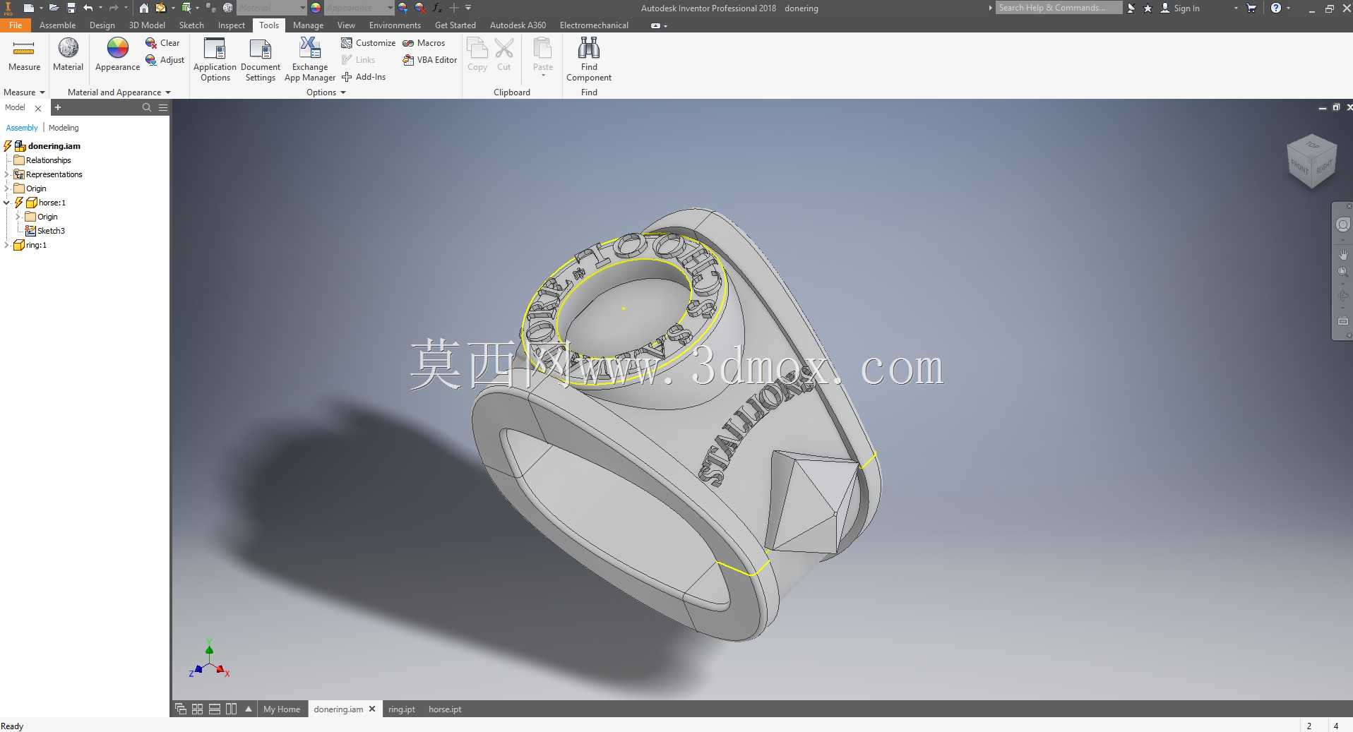Switch to the Assemble ribbon tab
The image size is (1353, 732).
(58, 25)
